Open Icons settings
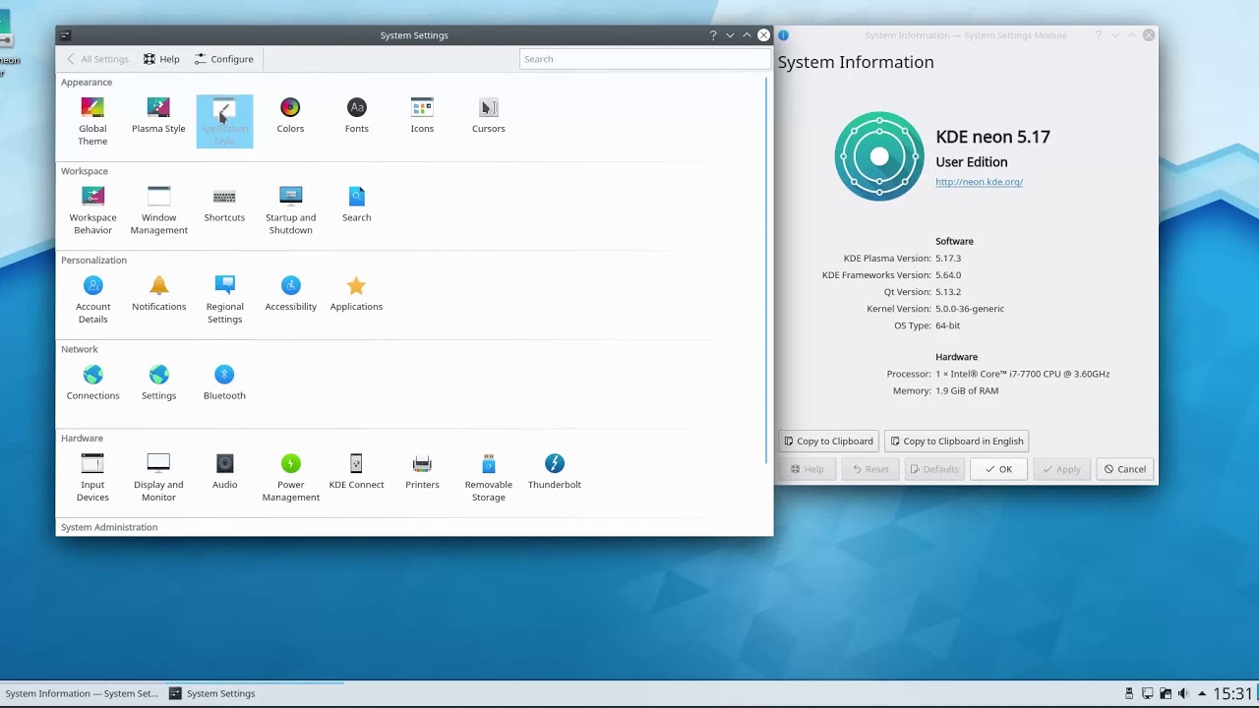The height and width of the screenshot is (708, 1259). 422,116
